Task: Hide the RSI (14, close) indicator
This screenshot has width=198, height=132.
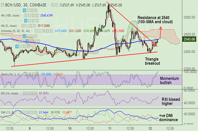Action: point(24,94)
